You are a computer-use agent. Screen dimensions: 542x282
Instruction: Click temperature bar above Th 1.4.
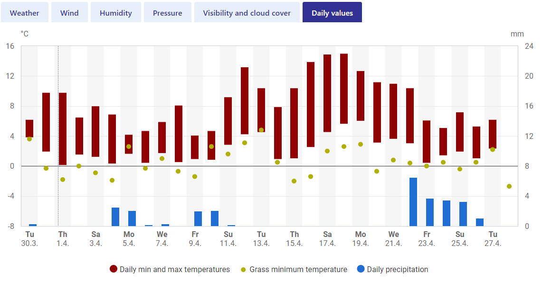coord(63,129)
